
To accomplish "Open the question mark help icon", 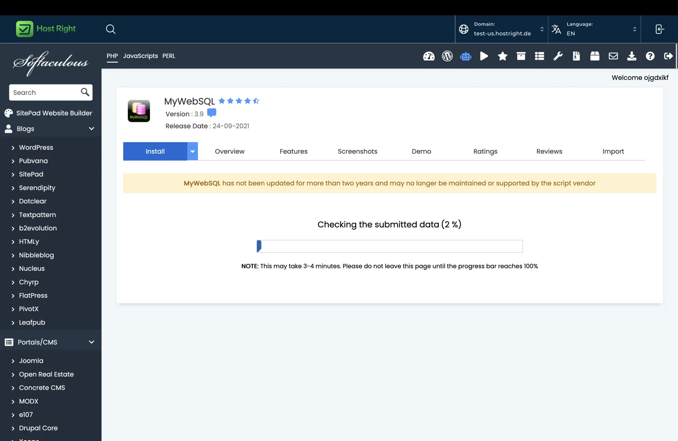I will click(650, 56).
